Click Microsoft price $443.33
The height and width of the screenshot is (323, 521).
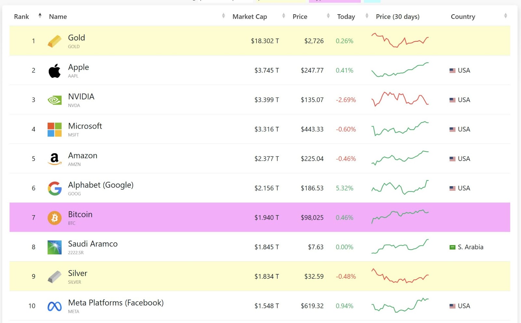pyautogui.click(x=312, y=129)
